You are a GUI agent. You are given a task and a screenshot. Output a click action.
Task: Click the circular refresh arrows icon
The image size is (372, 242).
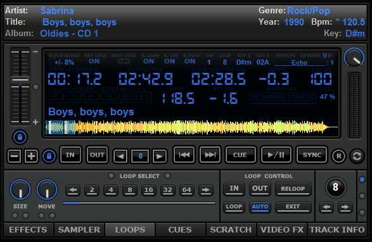(x=357, y=156)
